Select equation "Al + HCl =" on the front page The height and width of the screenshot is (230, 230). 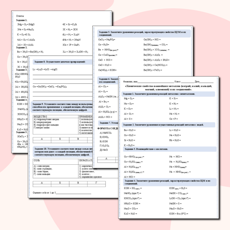[129, 177]
